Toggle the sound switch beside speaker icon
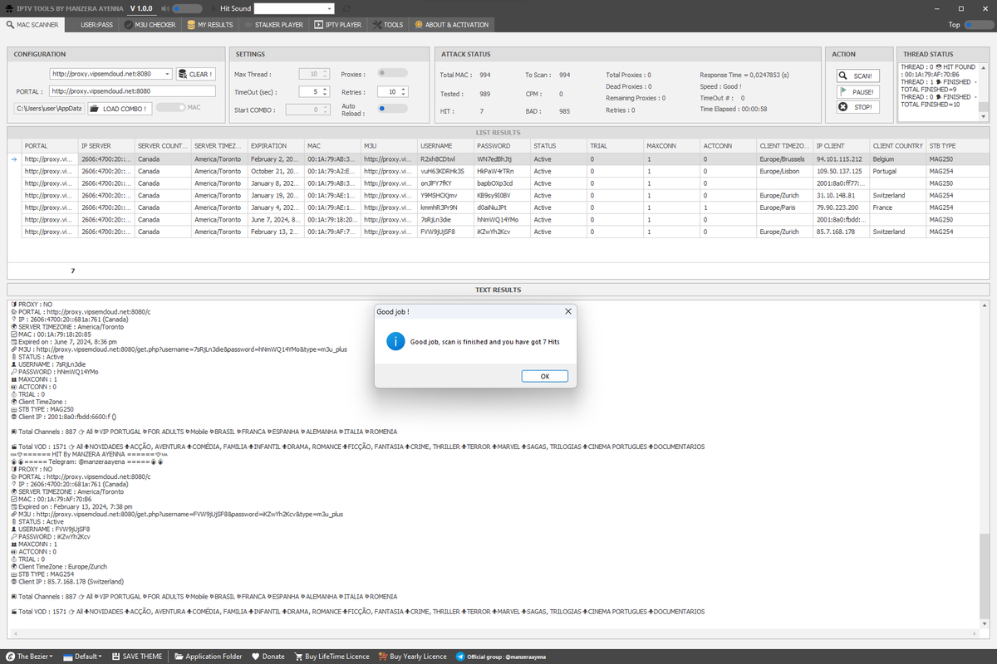997x664 pixels. [x=187, y=8]
